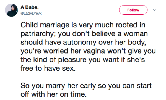This screenshot has height=100, width=166.
Task: Expand the tweet options chevron menu
Action: pyautogui.click(x=155, y=10)
